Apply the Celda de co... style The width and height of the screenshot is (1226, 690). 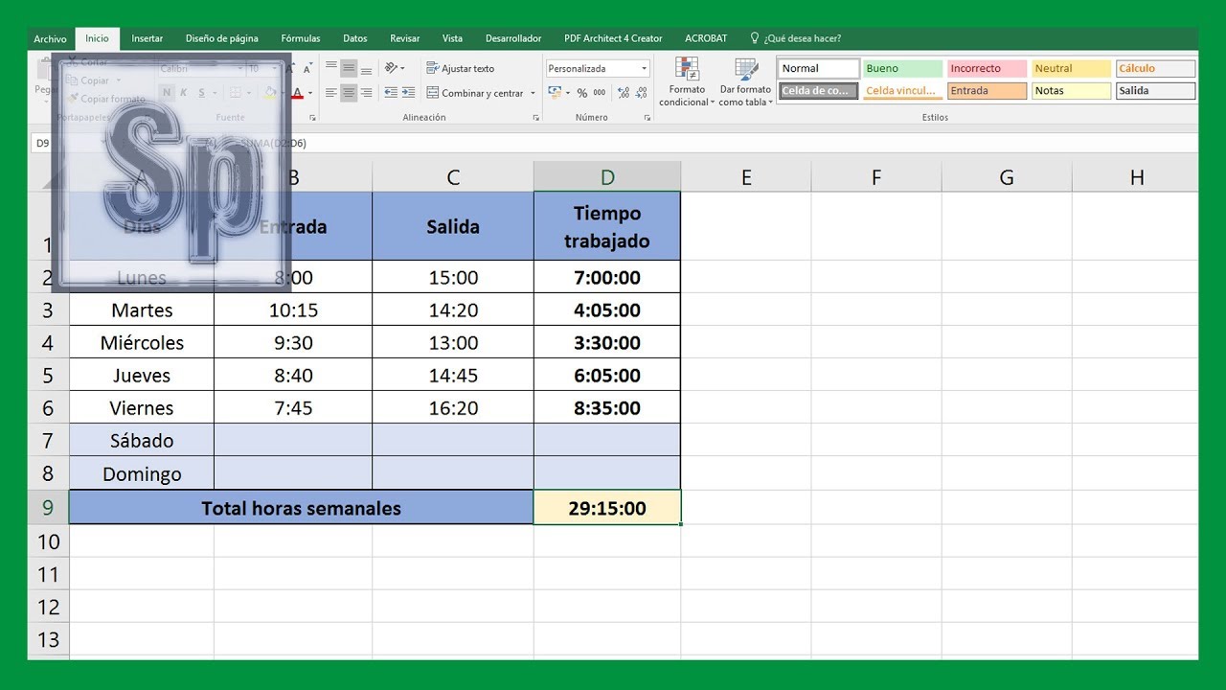(819, 91)
